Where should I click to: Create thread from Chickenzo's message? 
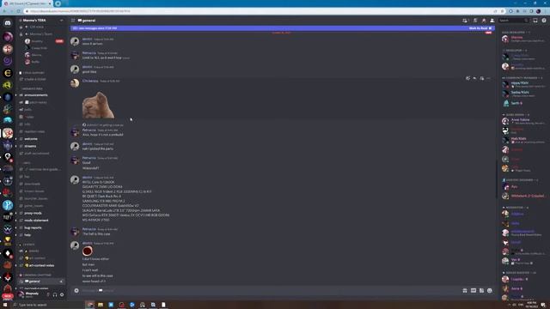(x=481, y=78)
